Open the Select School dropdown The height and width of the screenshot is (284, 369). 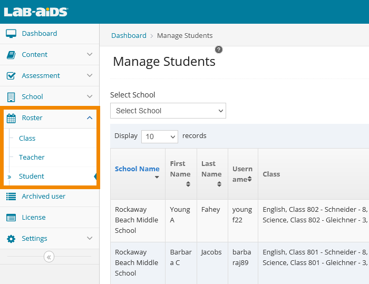pos(168,111)
